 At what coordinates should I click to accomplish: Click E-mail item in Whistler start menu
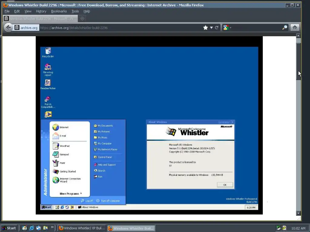pos(59,136)
